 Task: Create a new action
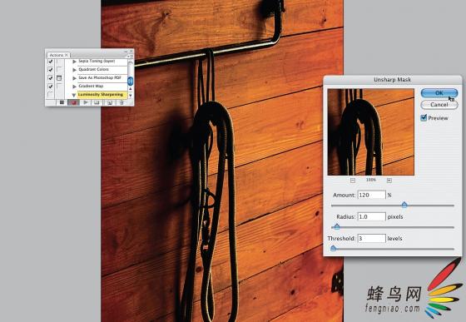point(110,103)
